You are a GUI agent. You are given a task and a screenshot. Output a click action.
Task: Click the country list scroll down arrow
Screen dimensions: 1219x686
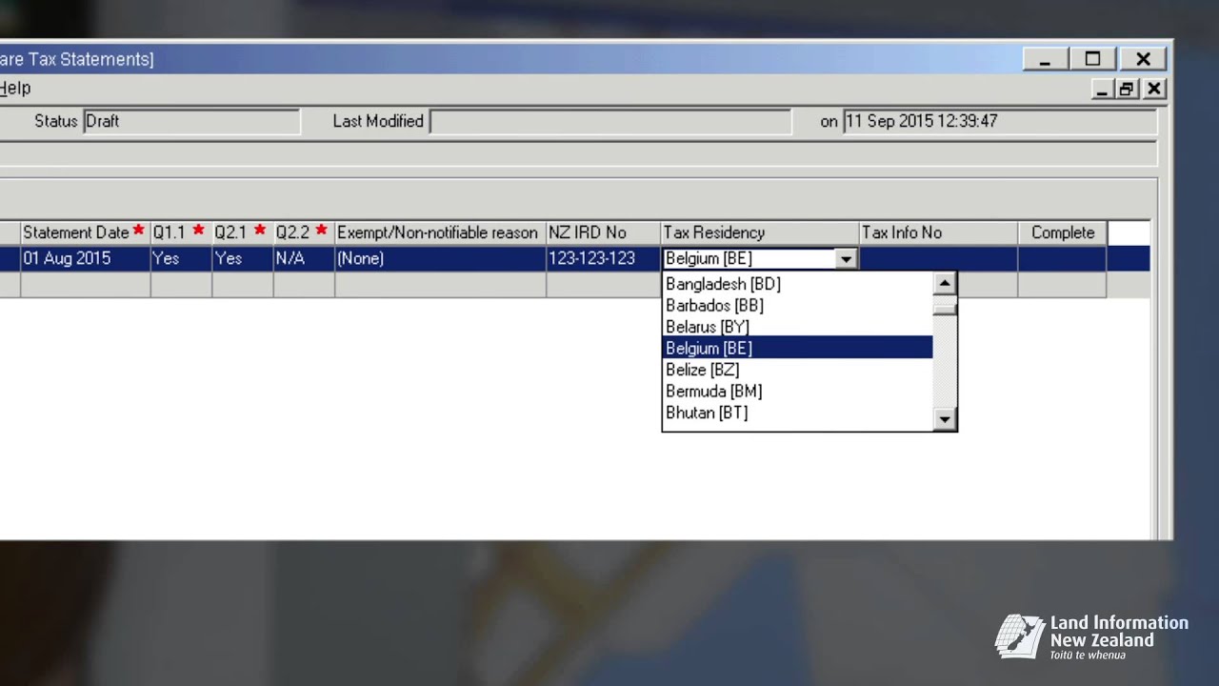tap(944, 418)
